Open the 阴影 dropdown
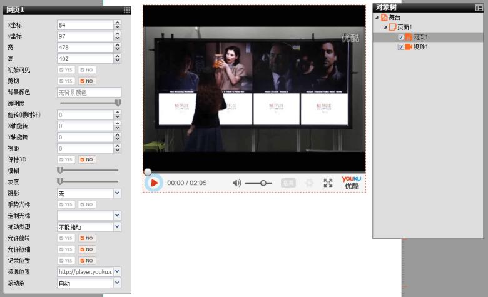The image size is (488, 297). click(117, 193)
